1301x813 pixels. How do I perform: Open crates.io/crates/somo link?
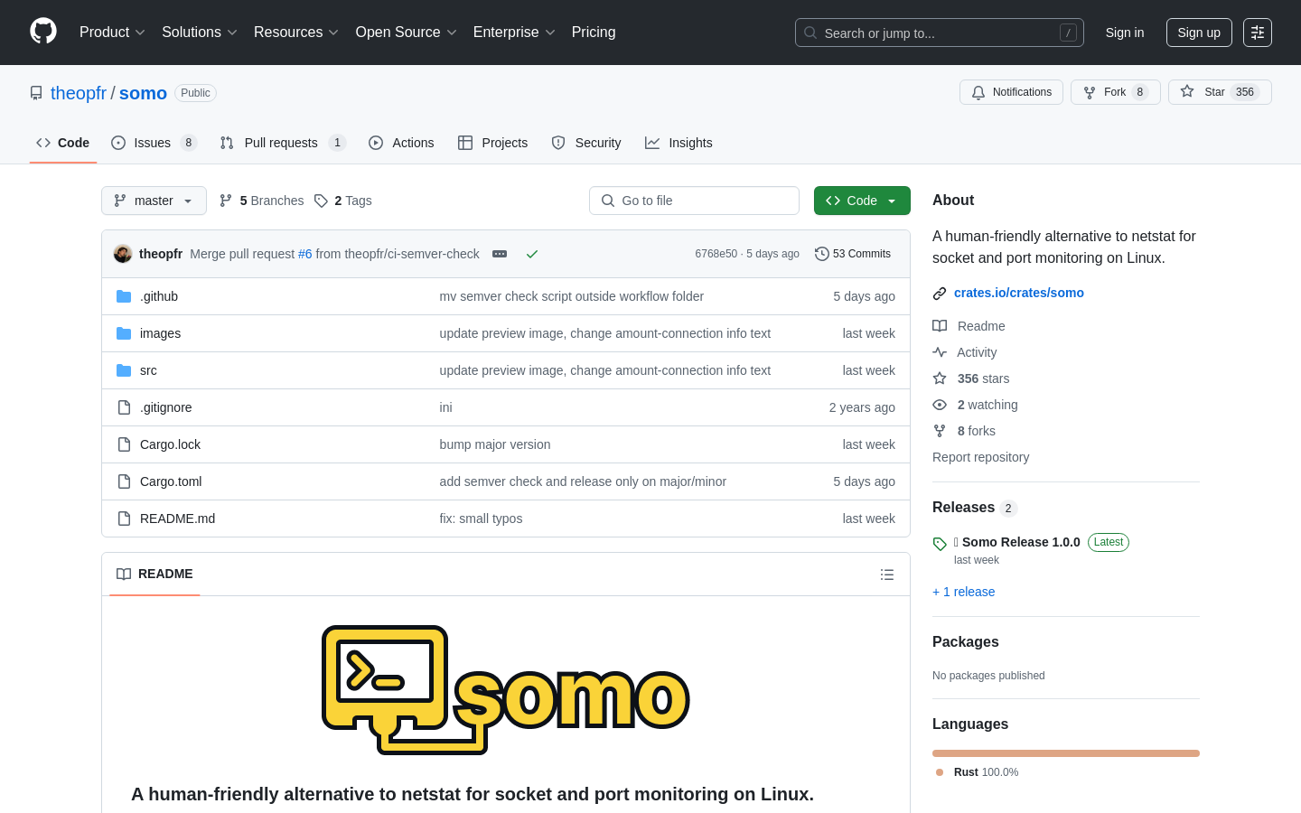pos(1019,293)
